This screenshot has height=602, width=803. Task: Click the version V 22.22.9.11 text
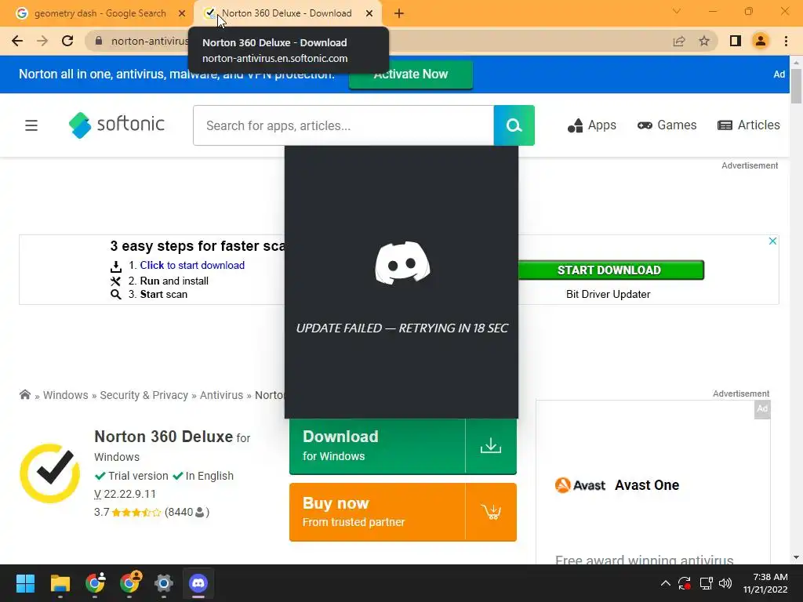(x=125, y=494)
